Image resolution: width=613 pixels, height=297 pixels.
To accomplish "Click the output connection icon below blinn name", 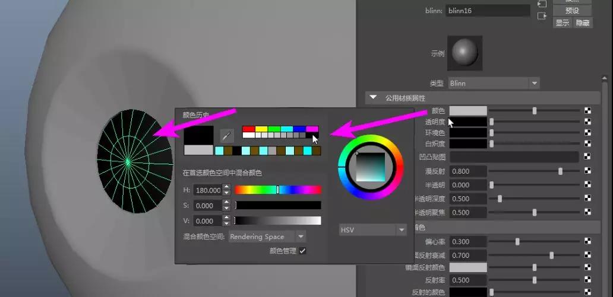I will click(541, 16).
